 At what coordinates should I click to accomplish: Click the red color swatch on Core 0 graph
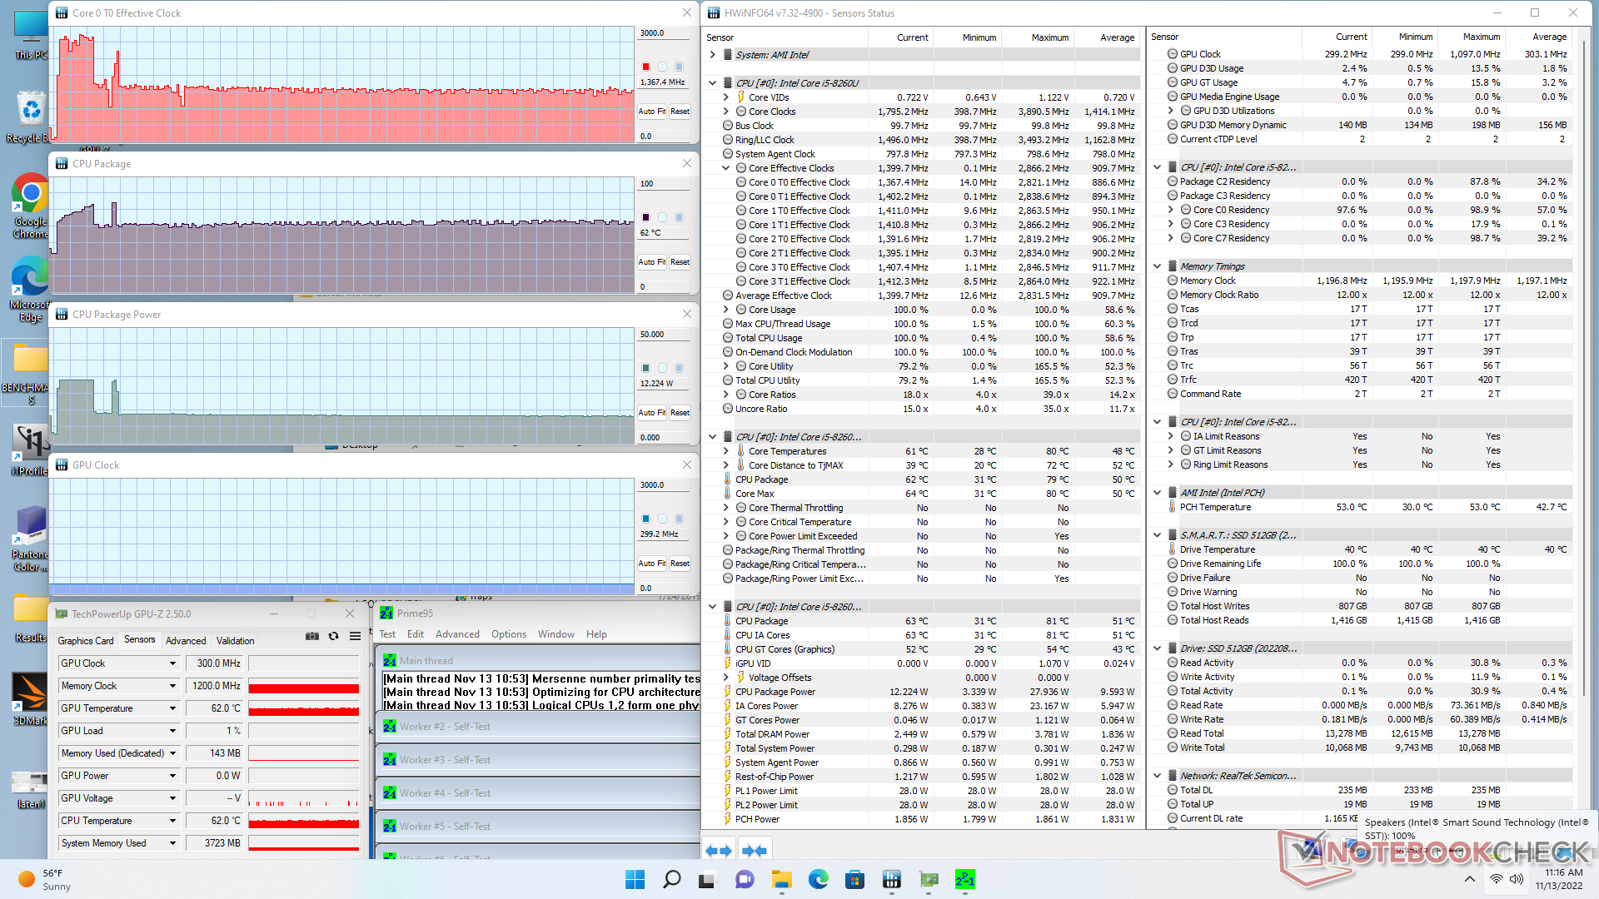645,67
